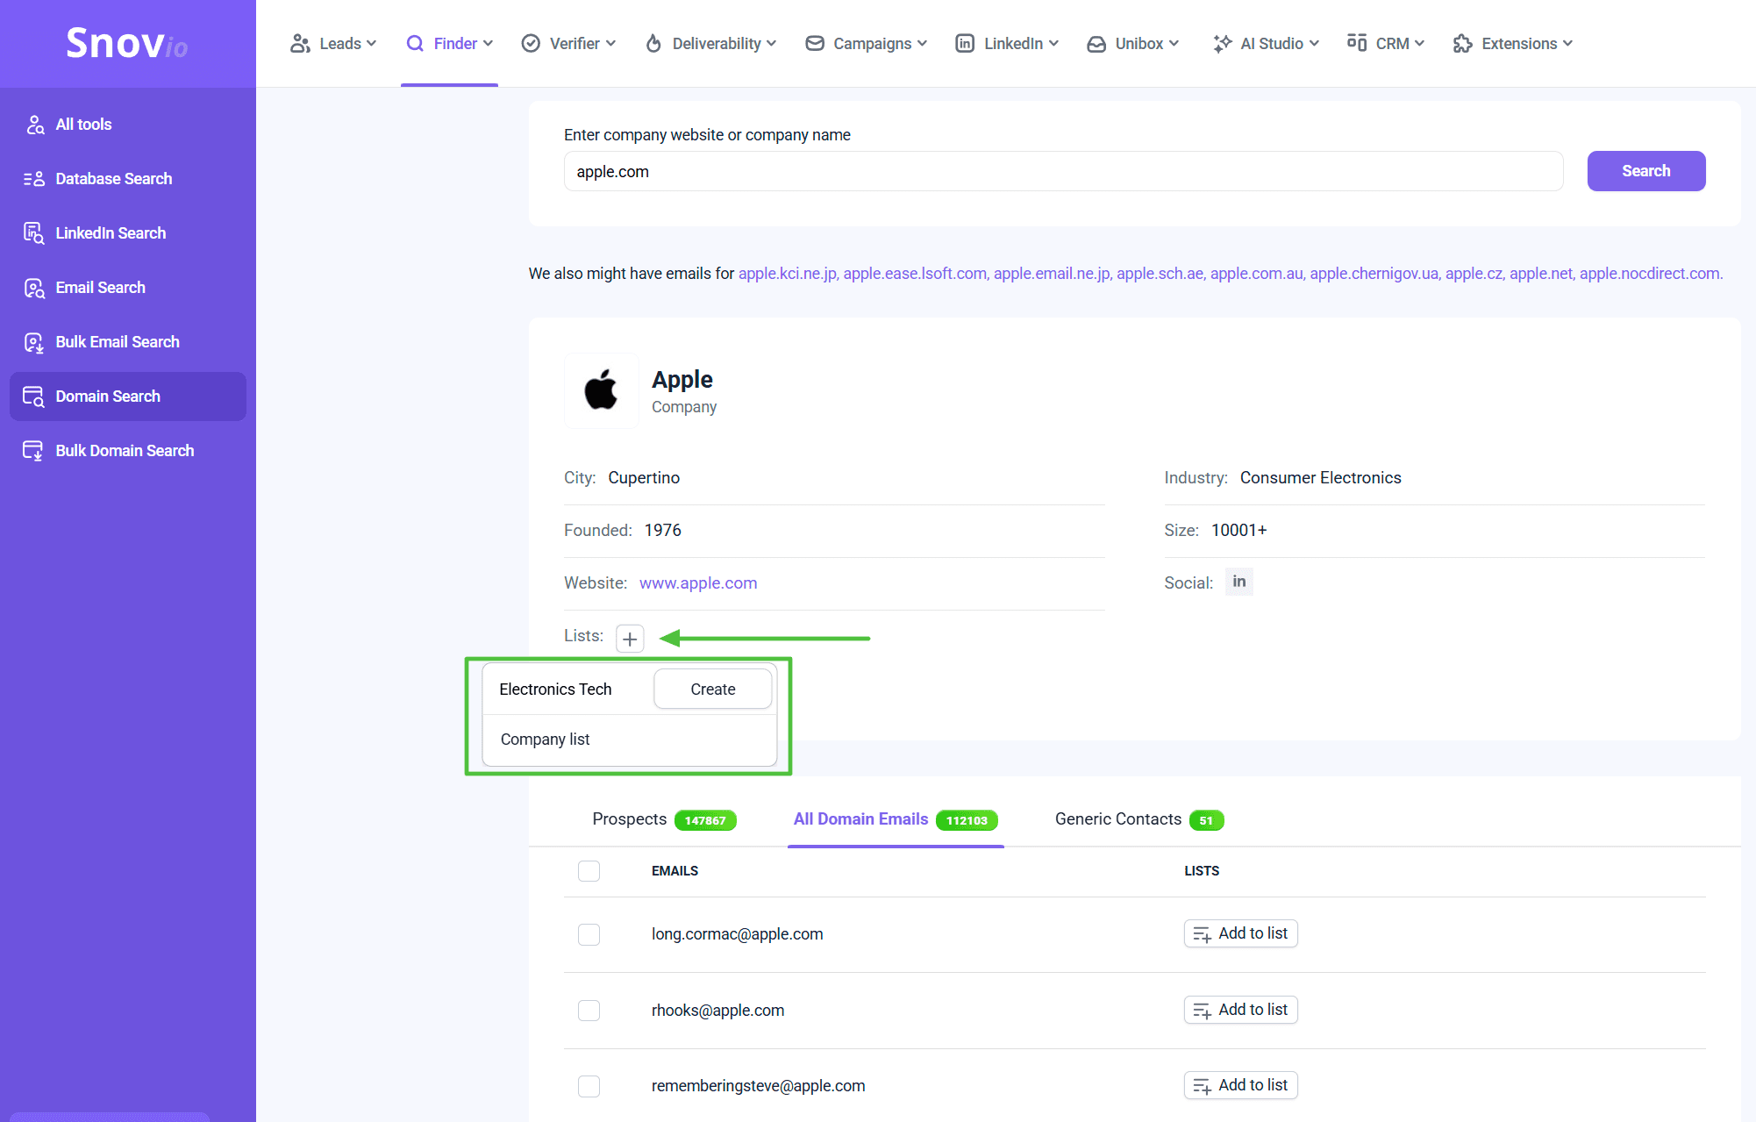Check the box for long.cormac@apple.com
The image size is (1756, 1122).
click(x=589, y=934)
